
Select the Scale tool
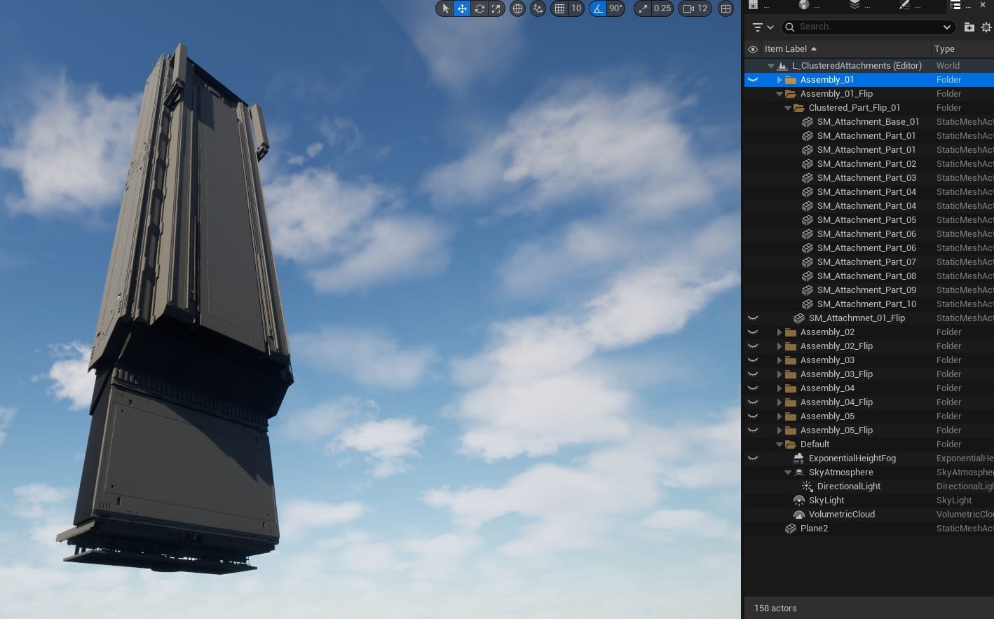pyautogui.click(x=496, y=8)
